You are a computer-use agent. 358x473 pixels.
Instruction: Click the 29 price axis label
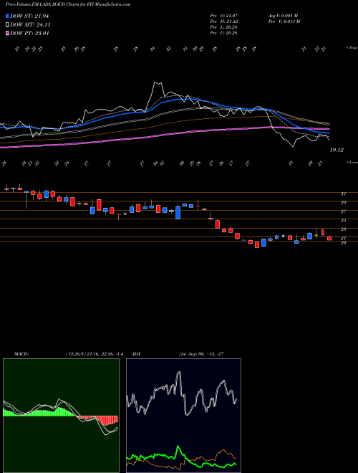[x=343, y=202]
